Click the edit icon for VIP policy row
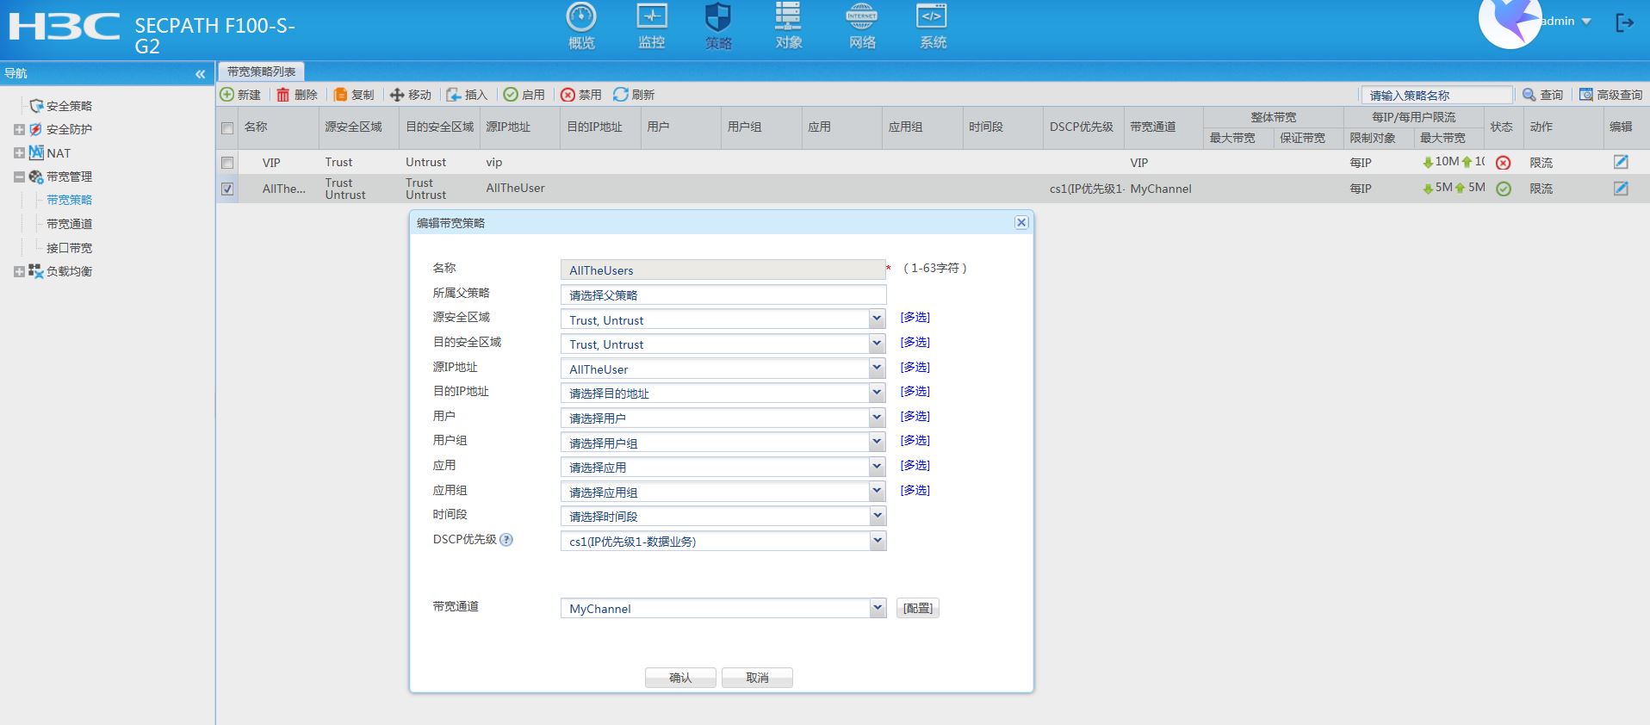The height and width of the screenshot is (725, 1650). point(1620,162)
